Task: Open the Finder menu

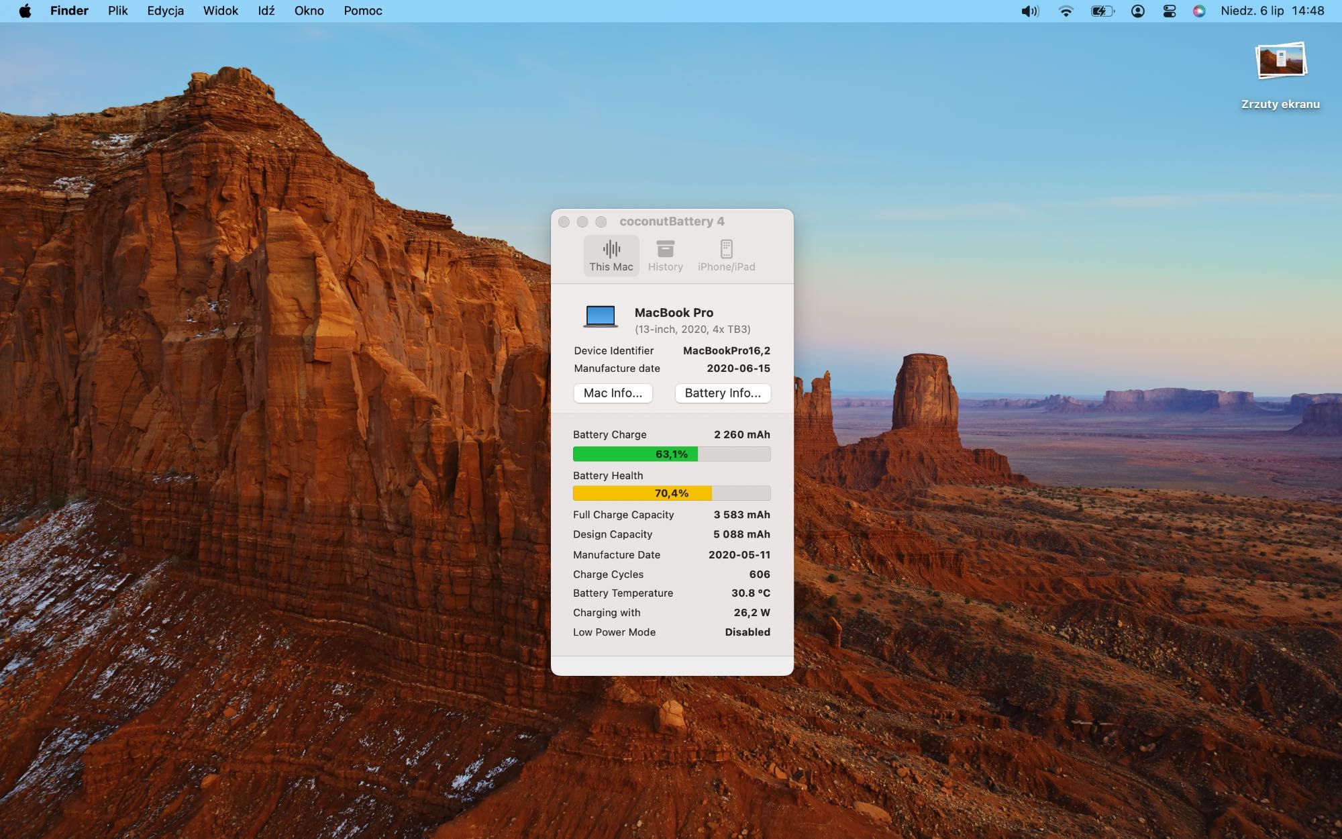Action: coord(69,11)
